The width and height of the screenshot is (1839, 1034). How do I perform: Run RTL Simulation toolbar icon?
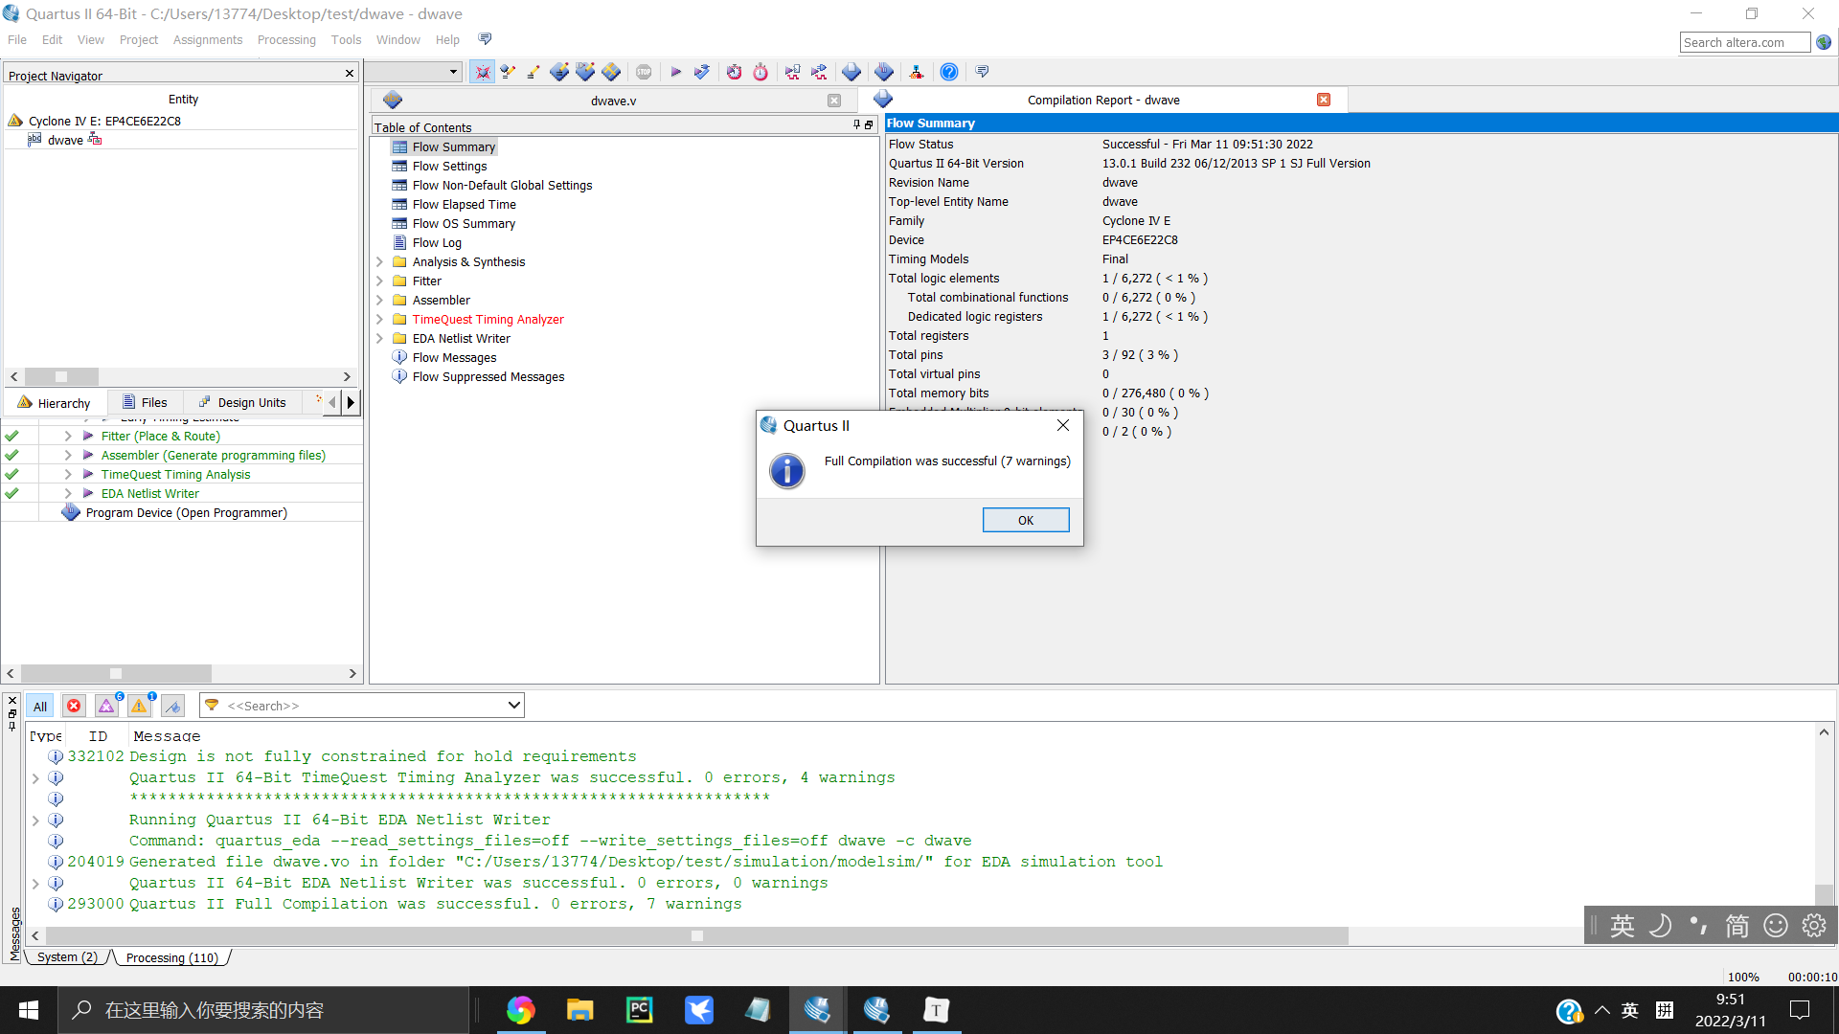tap(792, 72)
